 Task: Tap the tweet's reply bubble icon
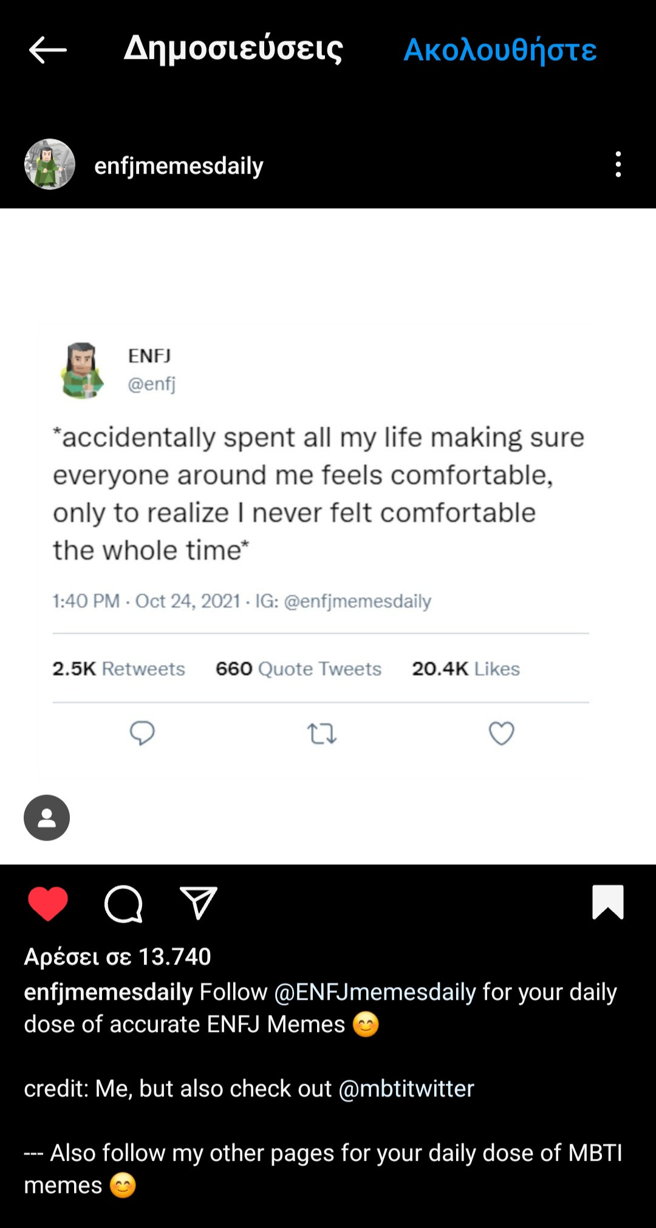[x=142, y=733]
